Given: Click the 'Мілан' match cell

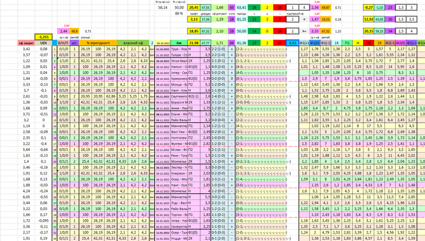Looking at the screenshot, I should click(x=179, y=150).
